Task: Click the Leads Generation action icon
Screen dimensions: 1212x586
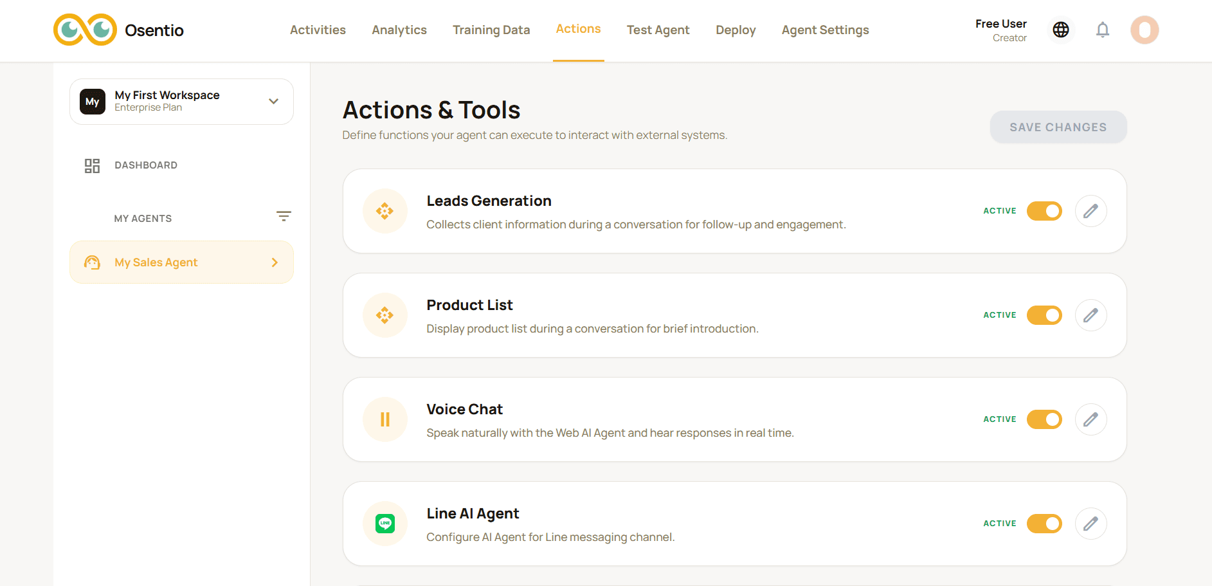Action: [385, 211]
